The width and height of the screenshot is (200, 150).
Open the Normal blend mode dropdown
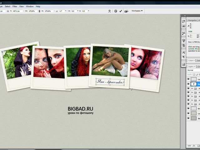(193, 70)
